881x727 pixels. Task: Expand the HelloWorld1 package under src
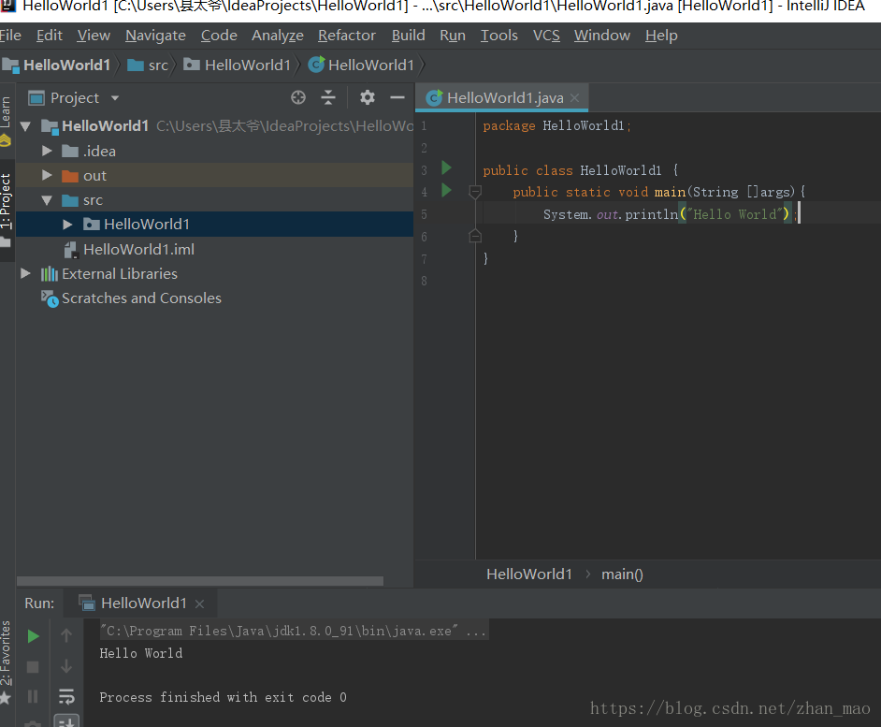67,225
